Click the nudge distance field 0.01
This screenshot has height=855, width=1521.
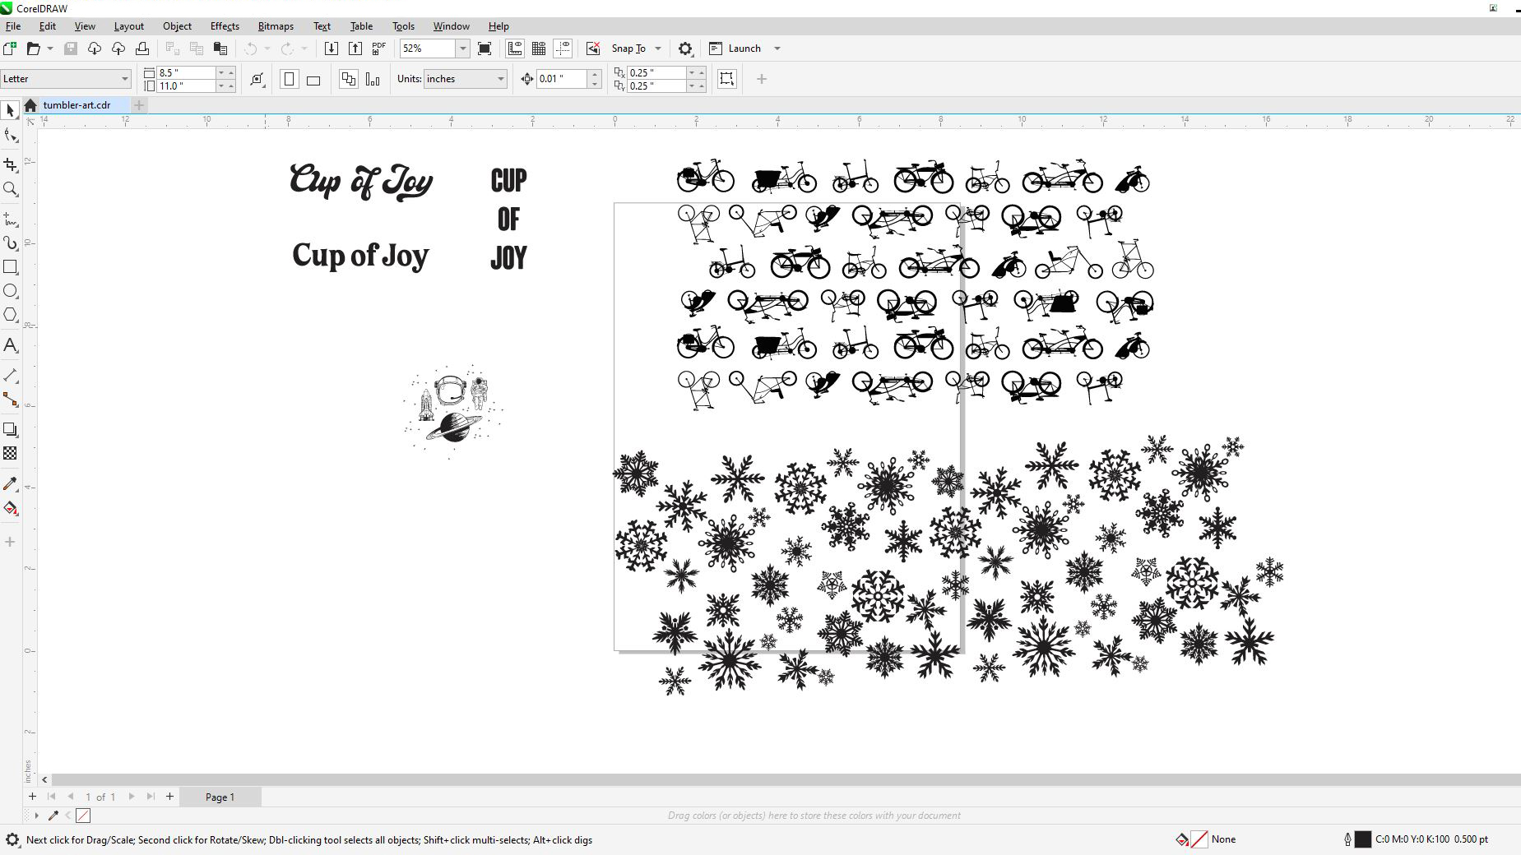coord(562,79)
